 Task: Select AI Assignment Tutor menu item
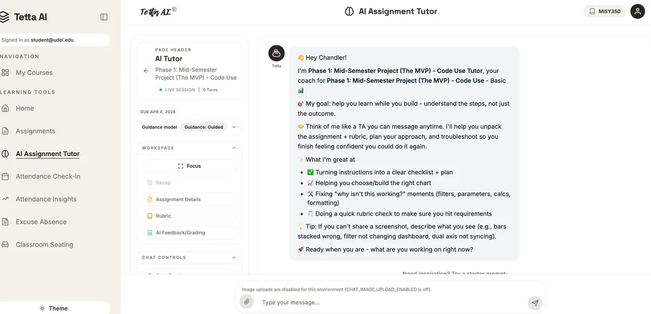tap(48, 154)
